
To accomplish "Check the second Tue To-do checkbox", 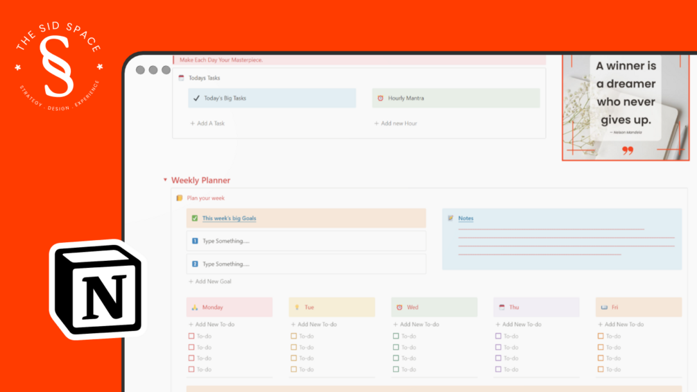I will click(293, 347).
